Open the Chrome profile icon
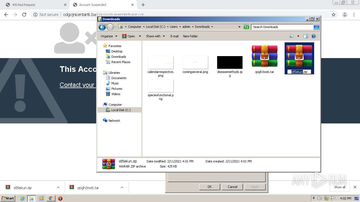Viewport: 360px width, 202px height. [x=345, y=15]
